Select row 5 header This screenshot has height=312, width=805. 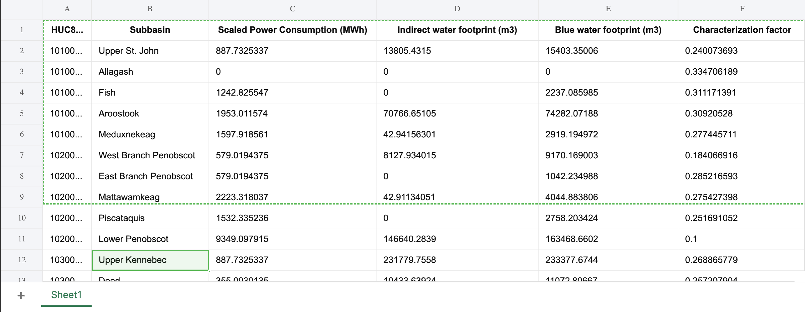pos(22,113)
